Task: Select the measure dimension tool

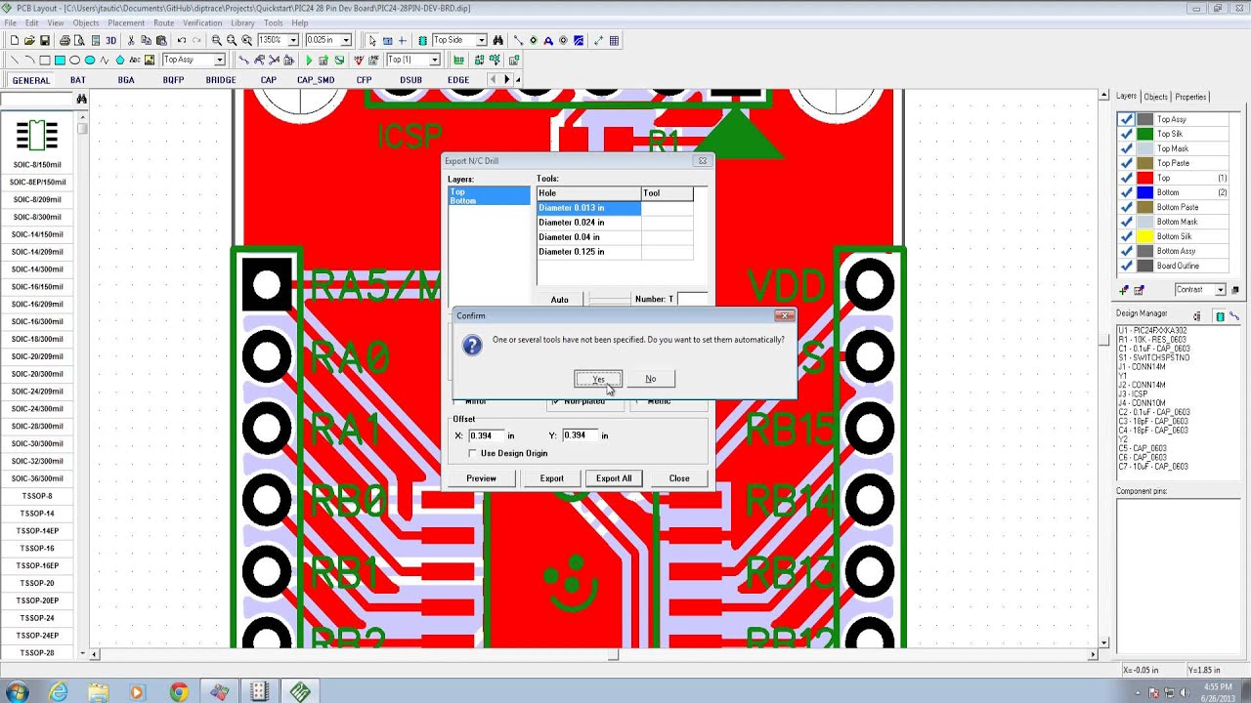Action: tap(598, 40)
